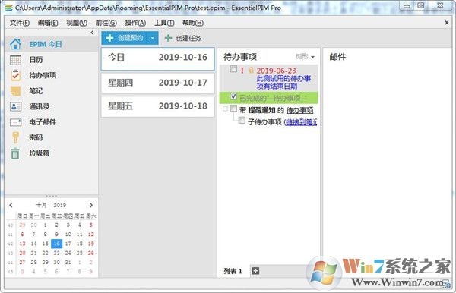This screenshot has height=293, width=456.
Task: Open the 视图(V) menu
Action: pyautogui.click(x=77, y=23)
